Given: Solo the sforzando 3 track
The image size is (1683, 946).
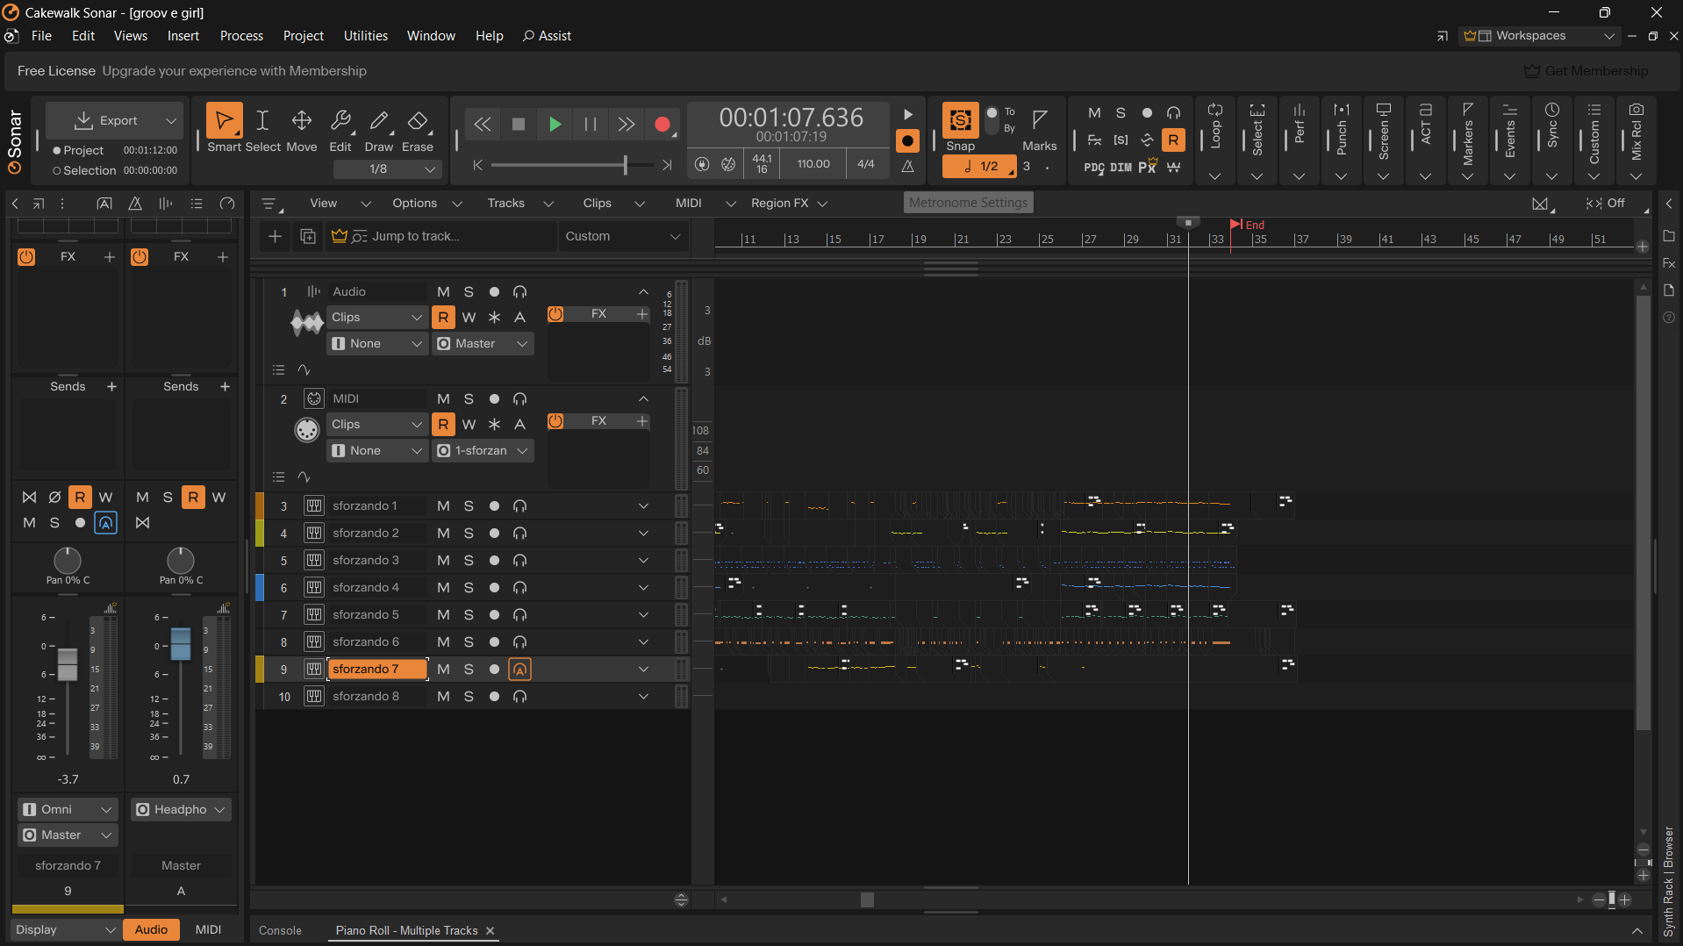Looking at the screenshot, I should click(469, 561).
